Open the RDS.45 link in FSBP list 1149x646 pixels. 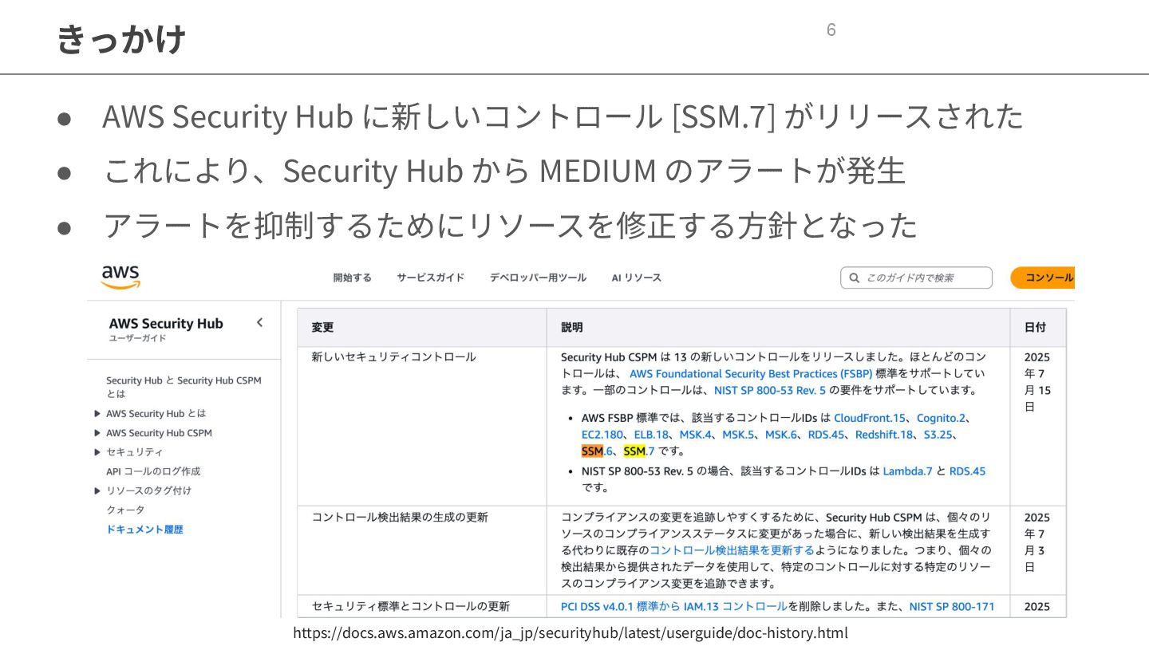826,435
